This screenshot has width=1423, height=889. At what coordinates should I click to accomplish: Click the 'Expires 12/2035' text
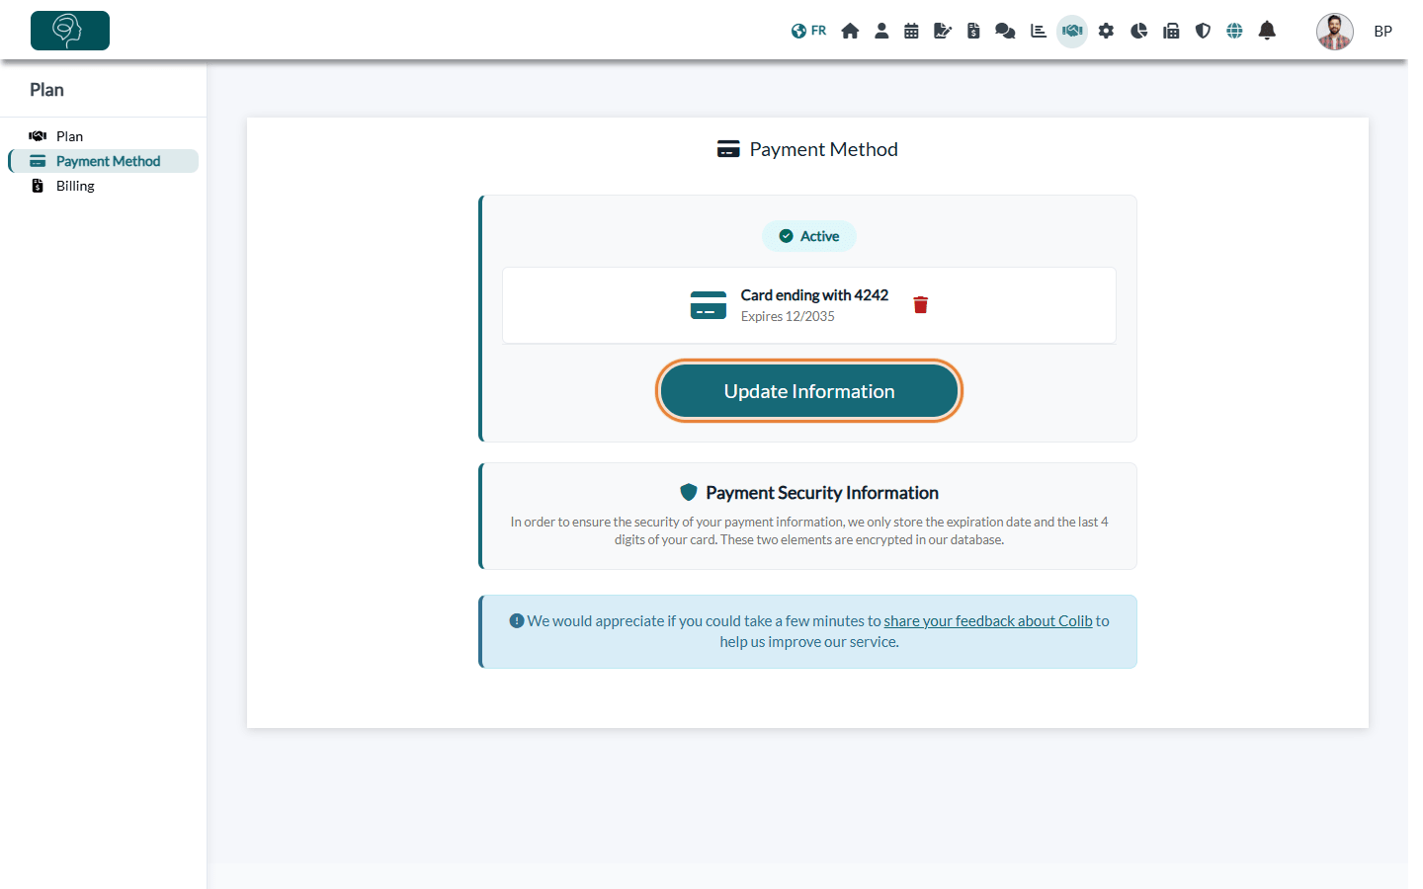(788, 316)
